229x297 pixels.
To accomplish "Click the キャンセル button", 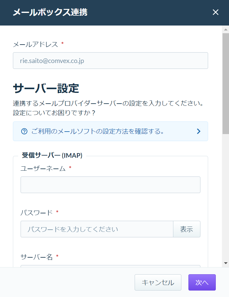I will coord(158,283).
